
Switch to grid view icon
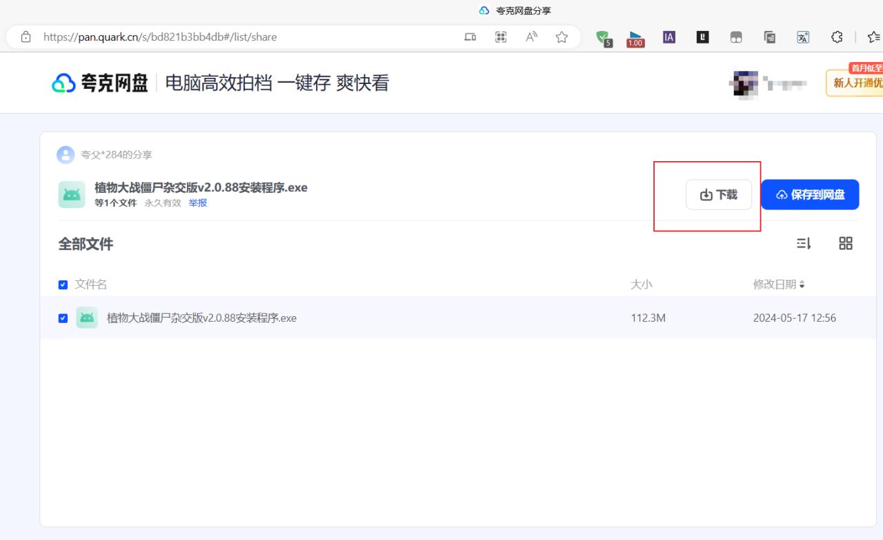846,243
